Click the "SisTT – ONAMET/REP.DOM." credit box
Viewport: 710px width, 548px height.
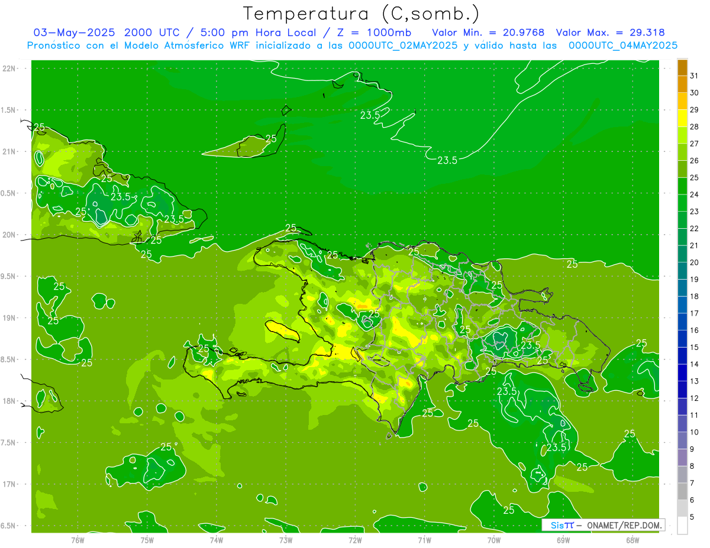pyautogui.click(x=603, y=525)
